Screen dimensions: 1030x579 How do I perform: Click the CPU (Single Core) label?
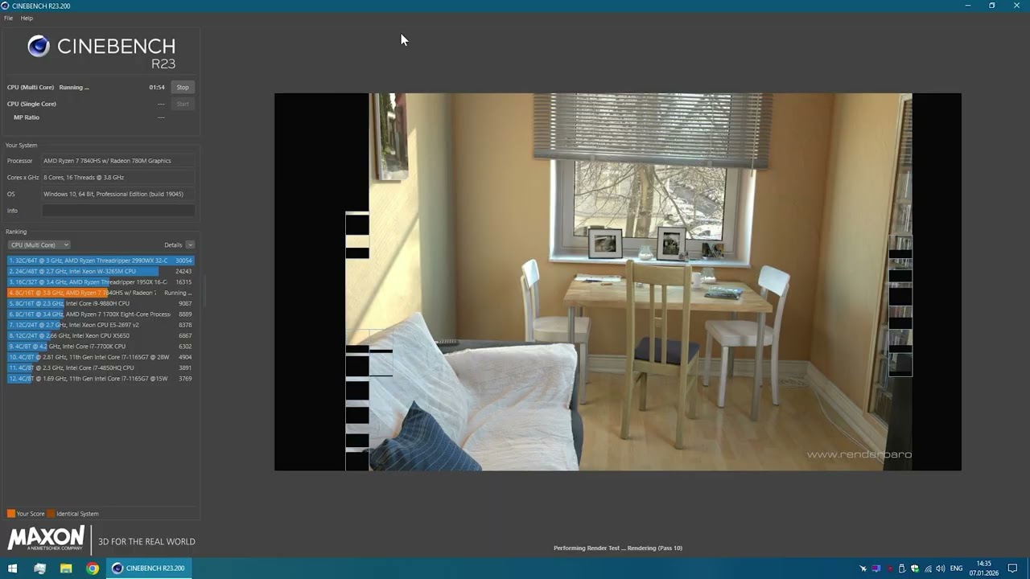[x=31, y=104]
